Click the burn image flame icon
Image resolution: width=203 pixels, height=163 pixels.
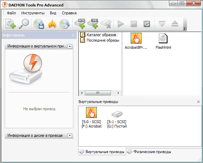click(52, 24)
